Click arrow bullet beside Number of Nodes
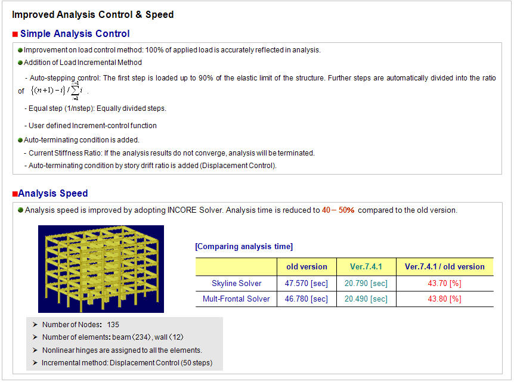 click(35, 325)
